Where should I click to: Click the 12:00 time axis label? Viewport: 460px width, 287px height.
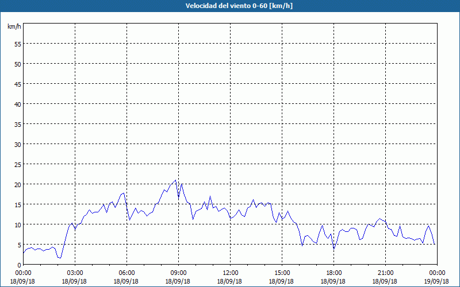tap(230, 273)
